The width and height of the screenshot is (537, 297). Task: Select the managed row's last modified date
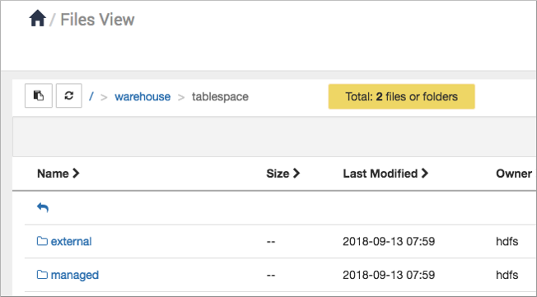[389, 275]
